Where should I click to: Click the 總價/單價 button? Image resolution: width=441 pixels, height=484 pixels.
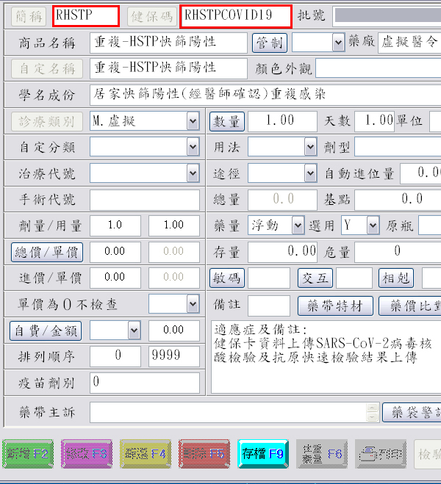(47, 253)
